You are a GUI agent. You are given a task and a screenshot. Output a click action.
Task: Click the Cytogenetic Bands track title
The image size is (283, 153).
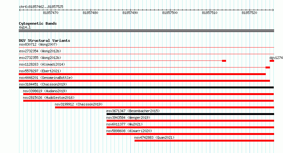pos(38,23)
